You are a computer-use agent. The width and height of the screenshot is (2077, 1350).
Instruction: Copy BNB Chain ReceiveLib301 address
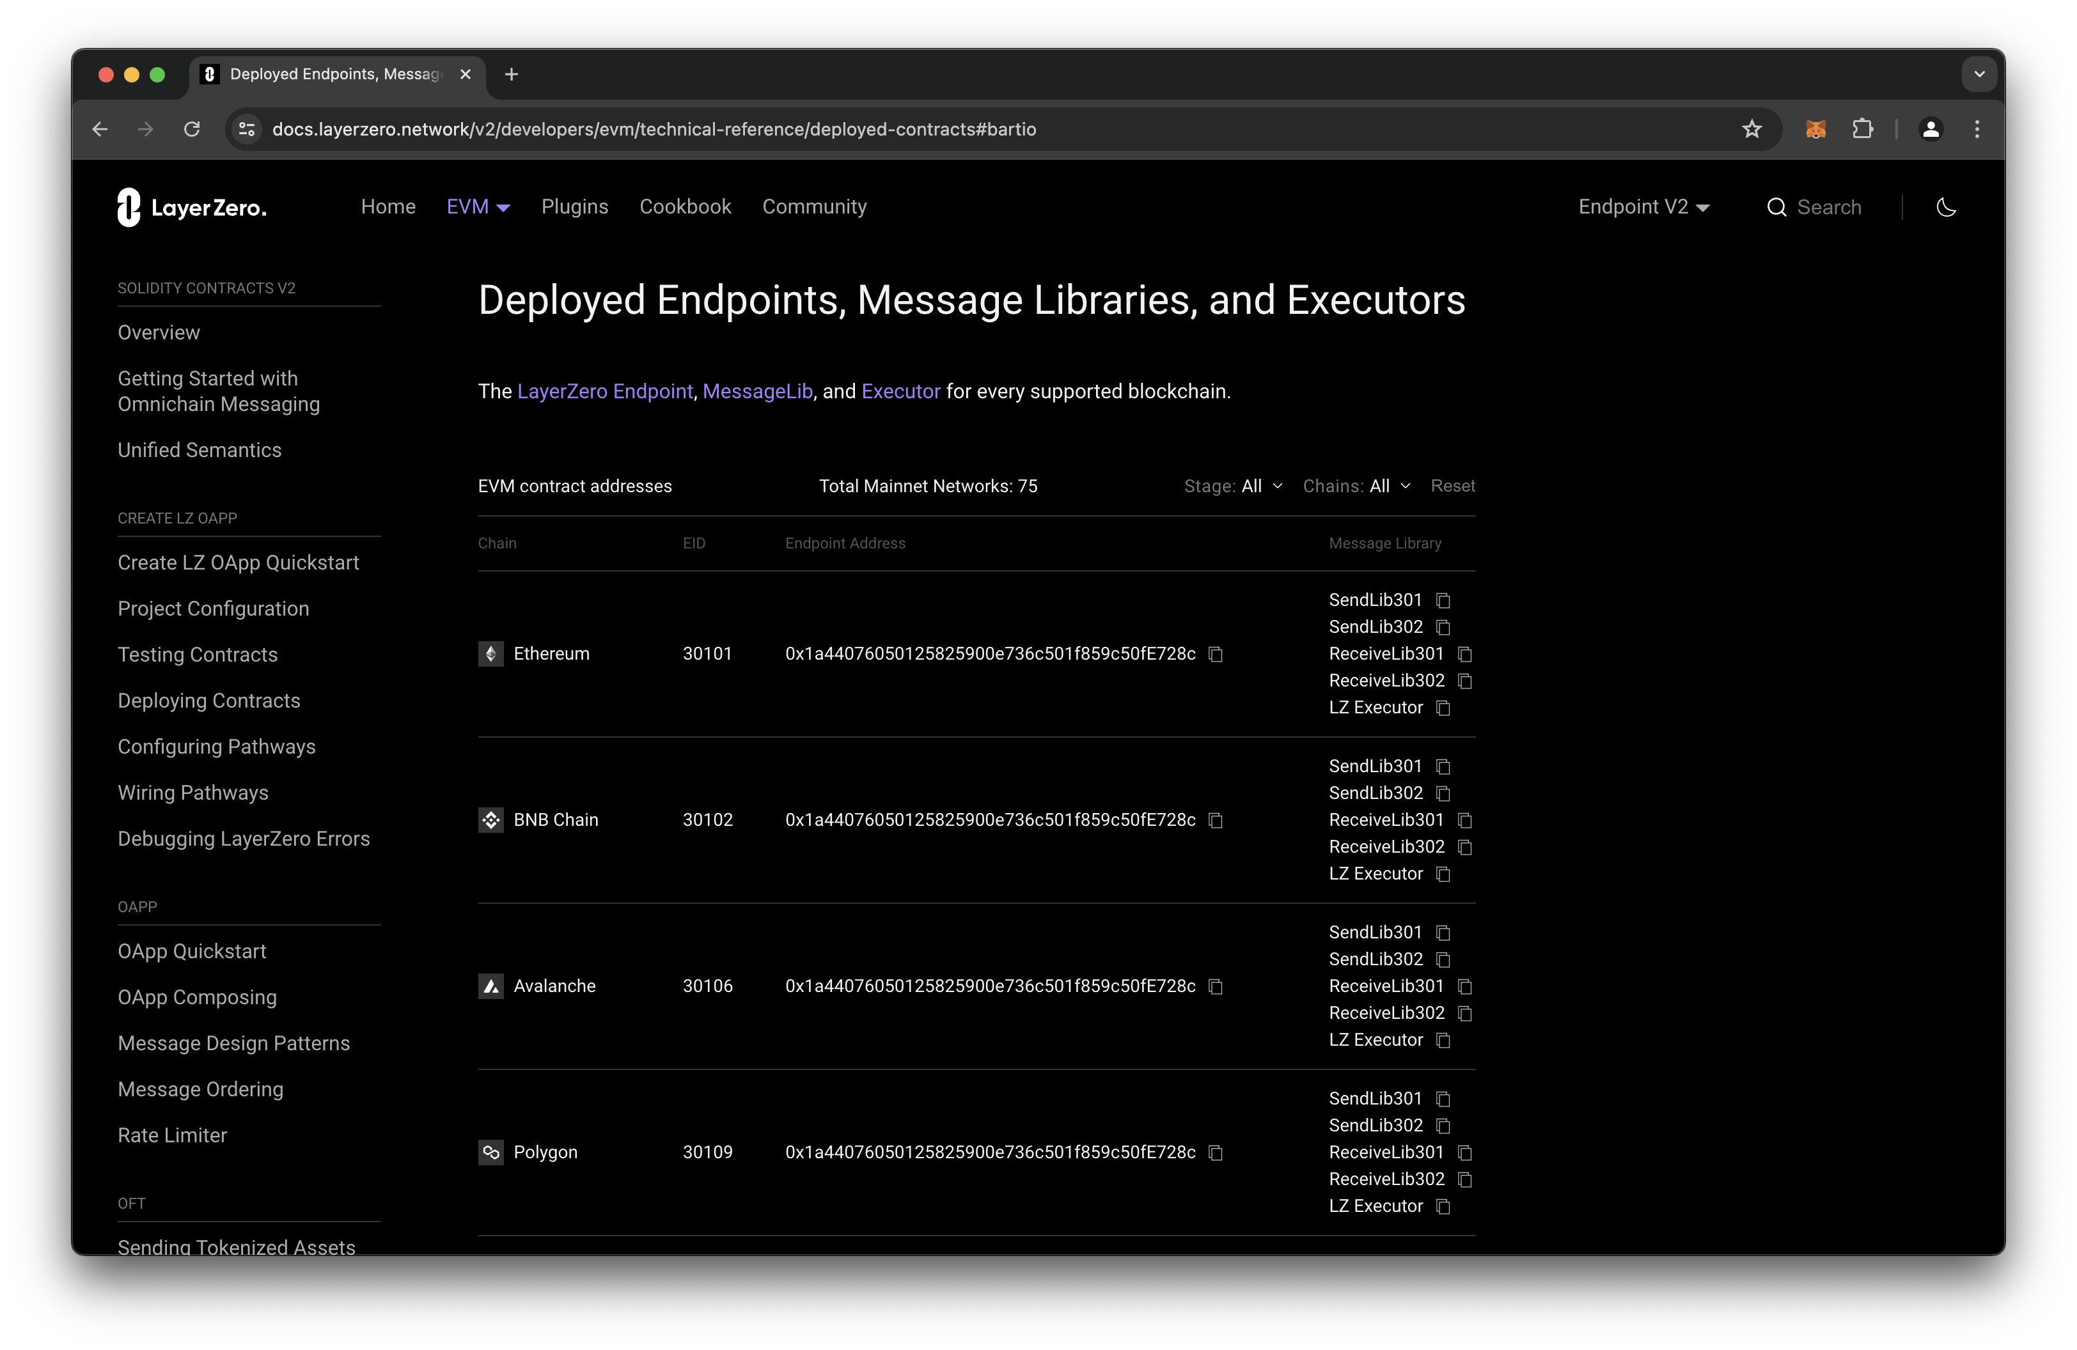[x=1465, y=821]
